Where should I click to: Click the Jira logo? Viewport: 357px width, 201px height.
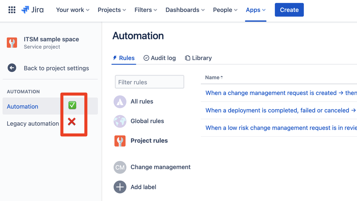32,10
